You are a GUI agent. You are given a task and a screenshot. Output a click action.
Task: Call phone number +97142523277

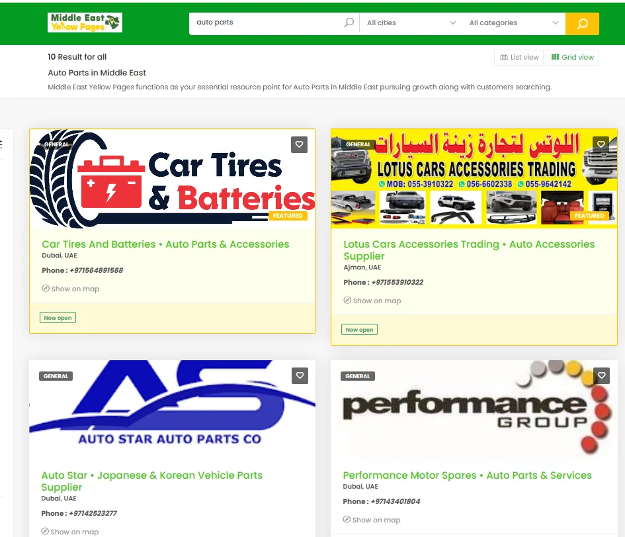[93, 513]
